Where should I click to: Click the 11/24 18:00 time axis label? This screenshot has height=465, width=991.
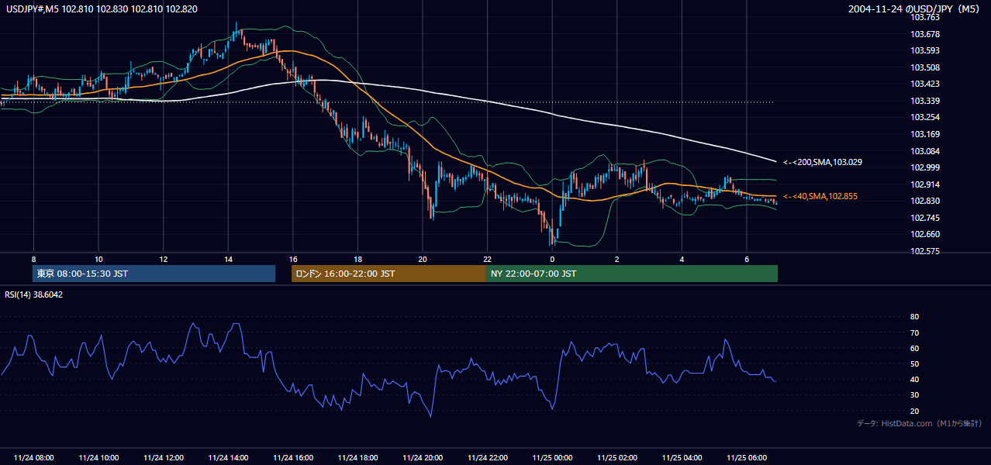tap(358, 458)
